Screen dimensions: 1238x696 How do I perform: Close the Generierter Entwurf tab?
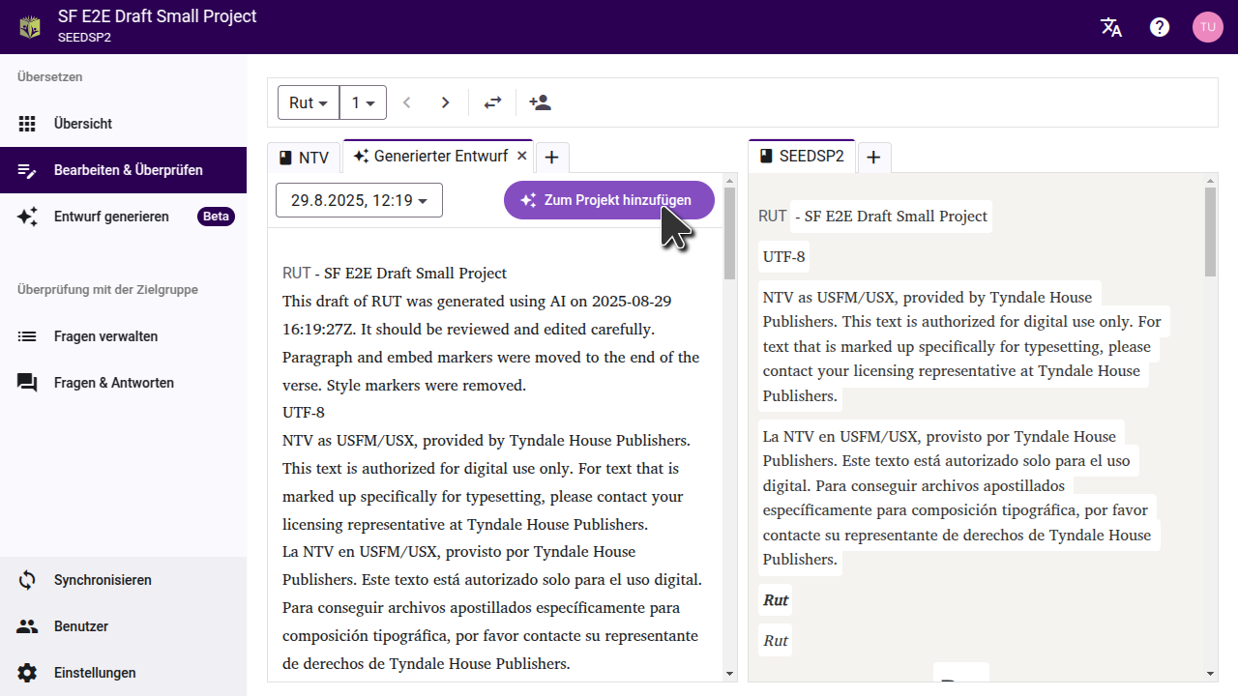(521, 156)
